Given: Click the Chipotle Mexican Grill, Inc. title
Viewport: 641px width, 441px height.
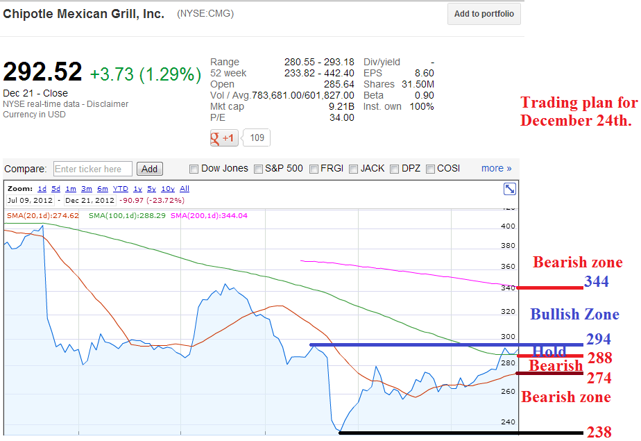Looking at the screenshot, I should point(83,14).
